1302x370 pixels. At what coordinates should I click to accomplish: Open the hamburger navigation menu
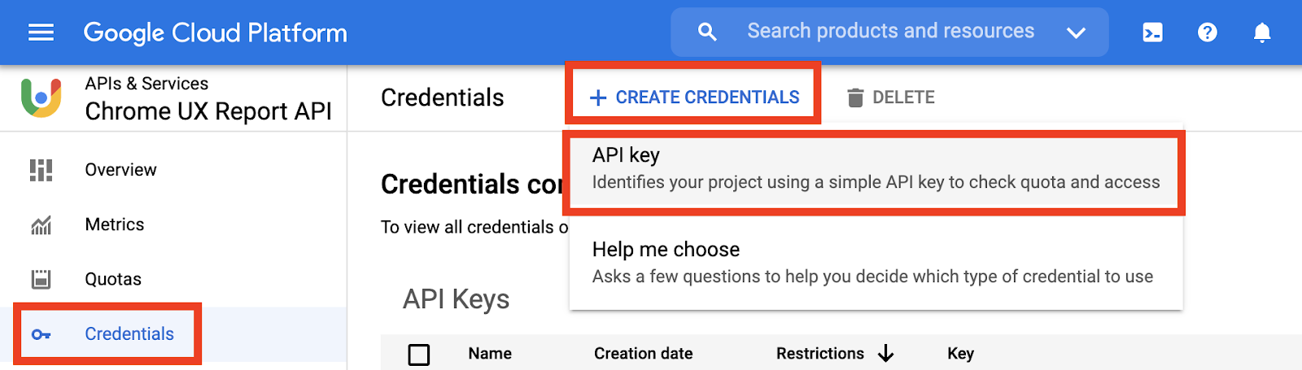pos(41,33)
